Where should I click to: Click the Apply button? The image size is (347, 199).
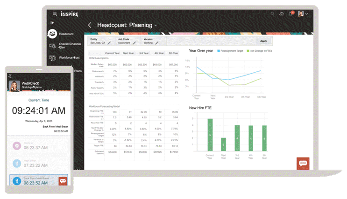tap(263, 41)
